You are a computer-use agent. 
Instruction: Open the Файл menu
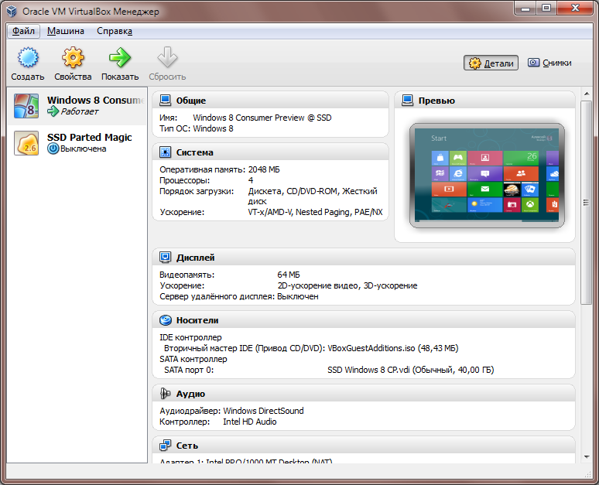click(23, 31)
